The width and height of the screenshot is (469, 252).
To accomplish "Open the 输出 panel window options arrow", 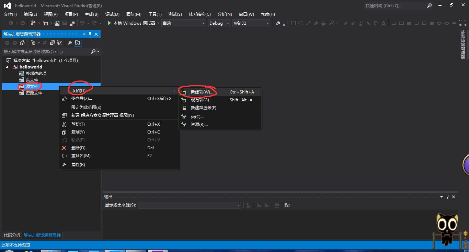I will [442, 197].
